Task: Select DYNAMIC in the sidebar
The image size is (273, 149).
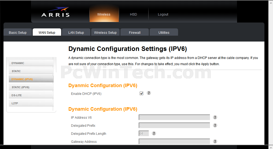Action: point(31,63)
